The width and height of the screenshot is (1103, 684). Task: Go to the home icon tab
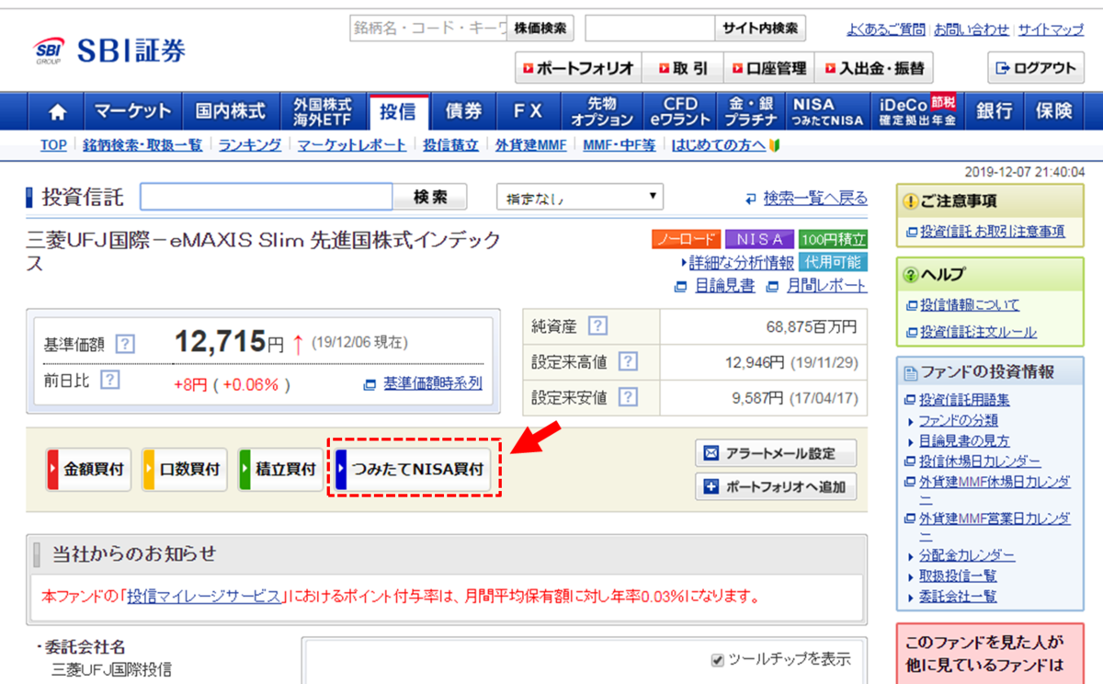(x=57, y=112)
